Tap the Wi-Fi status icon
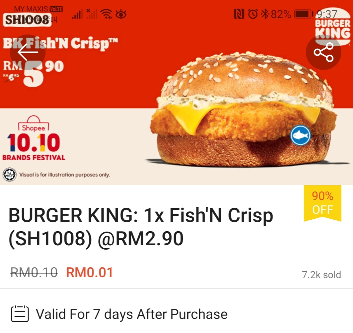This screenshot has height=333, width=353. [106, 14]
